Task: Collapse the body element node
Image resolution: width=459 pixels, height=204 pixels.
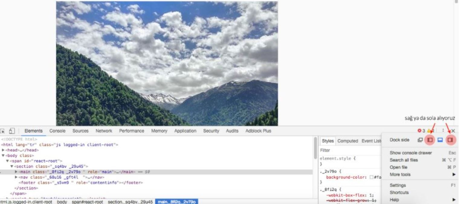Action: (3, 156)
